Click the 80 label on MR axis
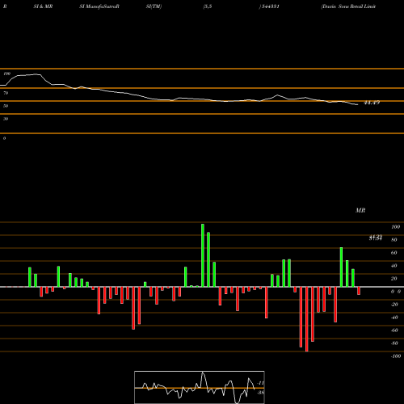The width and height of the screenshot is (404, 404). coord(394,240)
